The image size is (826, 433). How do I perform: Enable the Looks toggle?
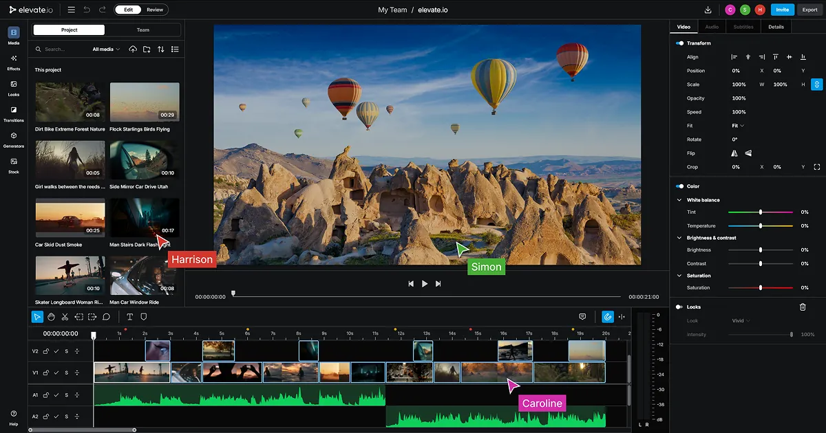pos(679,307)
